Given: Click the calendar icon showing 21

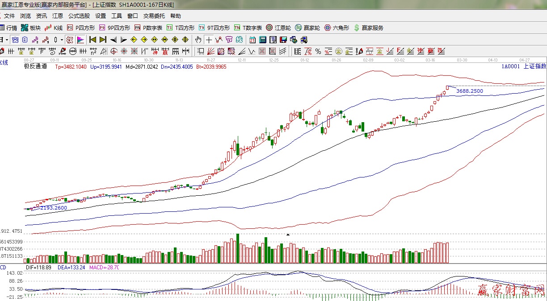Looking at the screenshot, I should [252, 40].
